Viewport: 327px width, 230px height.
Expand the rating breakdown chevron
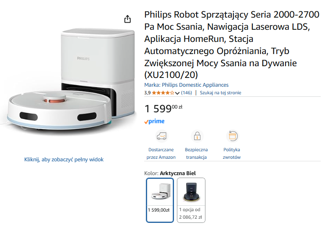[x=177, y=93]
